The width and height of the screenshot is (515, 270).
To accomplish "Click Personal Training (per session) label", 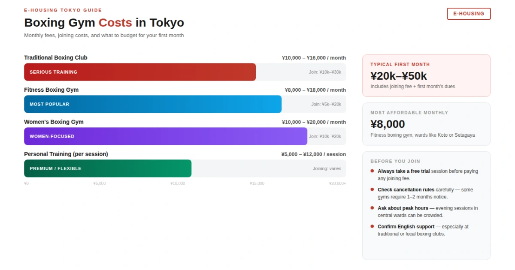I will click(x=66, y=154).
